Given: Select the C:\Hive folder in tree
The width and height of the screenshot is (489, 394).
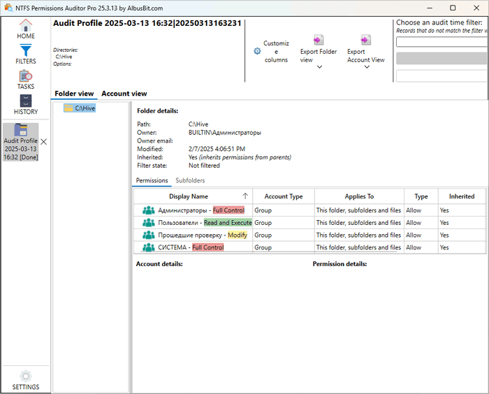Looking at the screenshot, I should pos(85,108).
